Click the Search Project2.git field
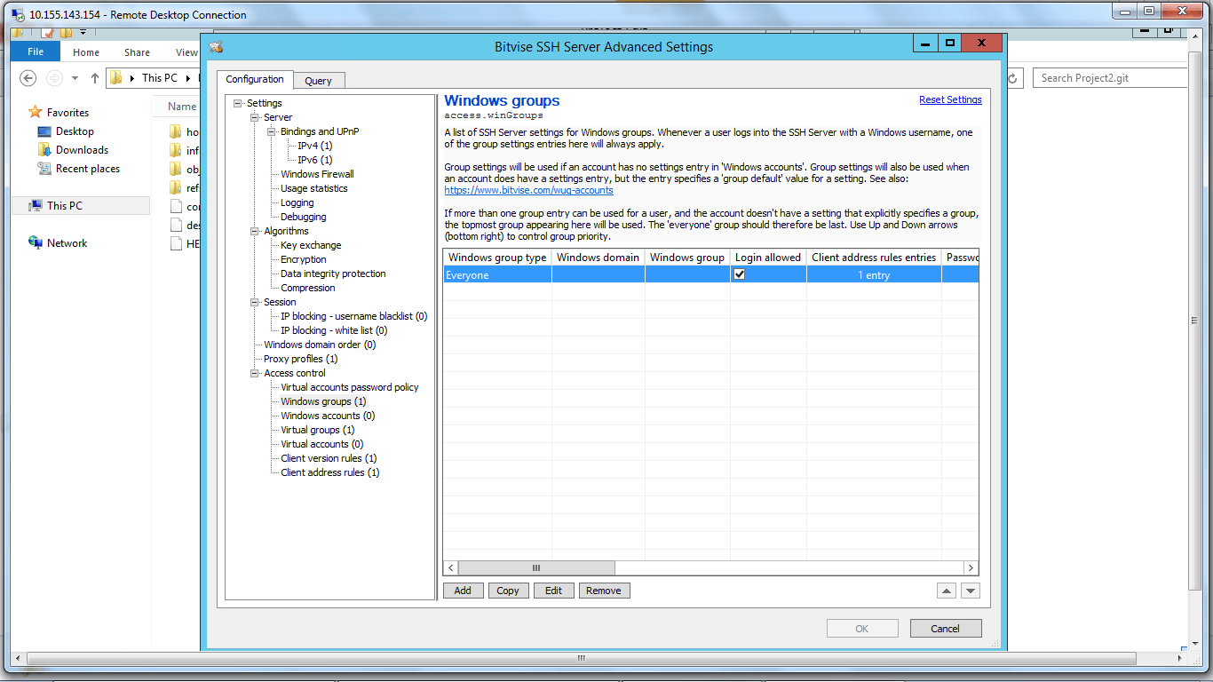Screen dimensions: 1213x682 (1110, 78)
